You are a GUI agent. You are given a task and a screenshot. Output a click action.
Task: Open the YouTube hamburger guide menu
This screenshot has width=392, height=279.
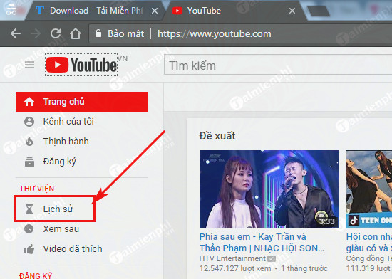pos(29,65)
